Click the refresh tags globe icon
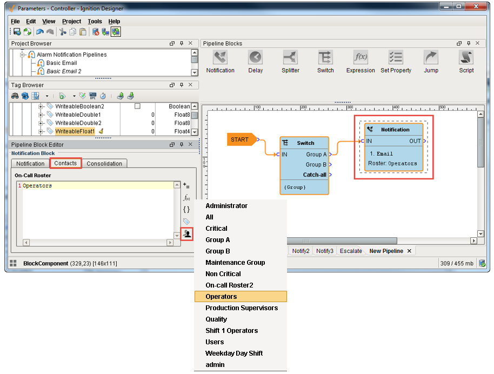The height and width of the screenshot is (374, 494). [x=25, y=96]
